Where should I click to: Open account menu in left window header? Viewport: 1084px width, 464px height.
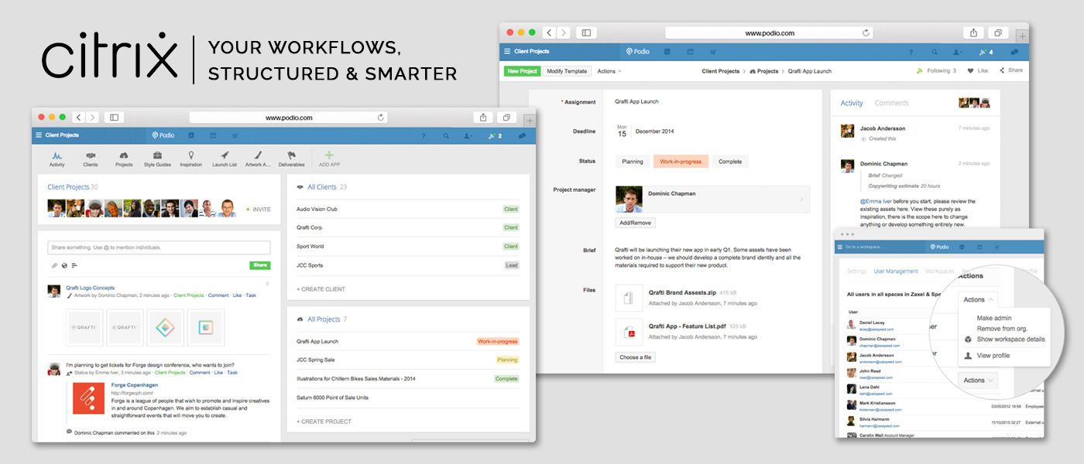468,135
